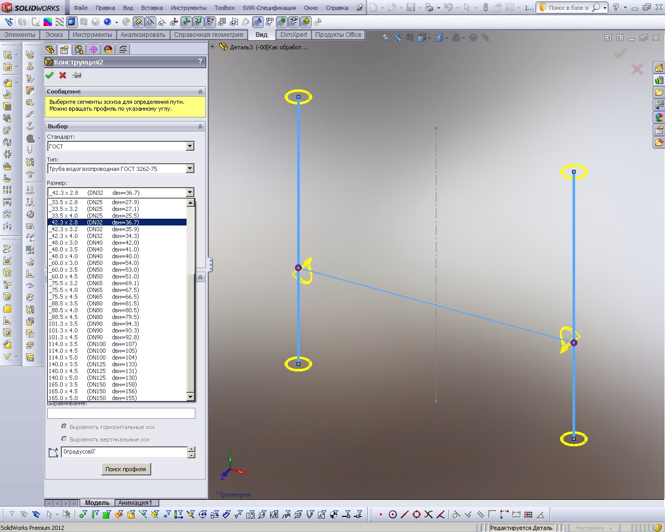Open SolidWorks Resources home icon in task pane
This screenshot has height=532, width=665.
tap(659, 68)
